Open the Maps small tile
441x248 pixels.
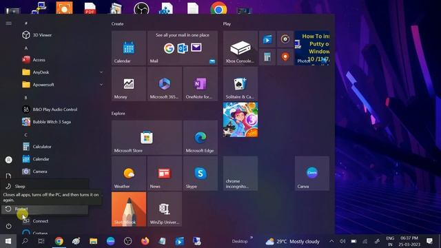[x=285, y=57]
